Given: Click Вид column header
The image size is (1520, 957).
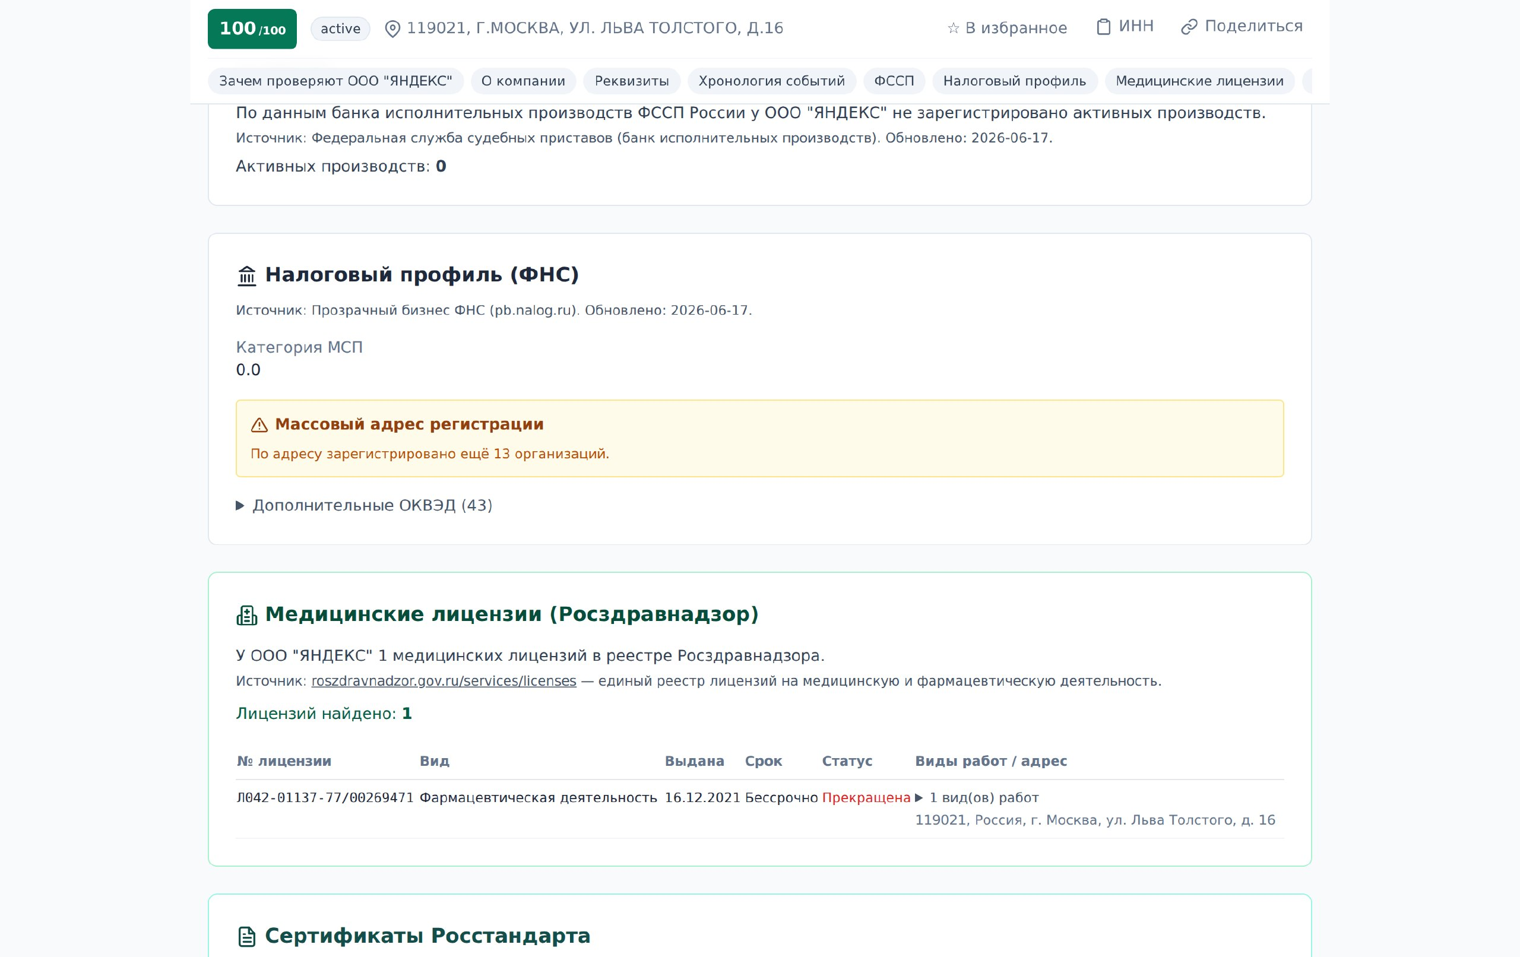Looking at the screenshot, I should pos(435,761).
